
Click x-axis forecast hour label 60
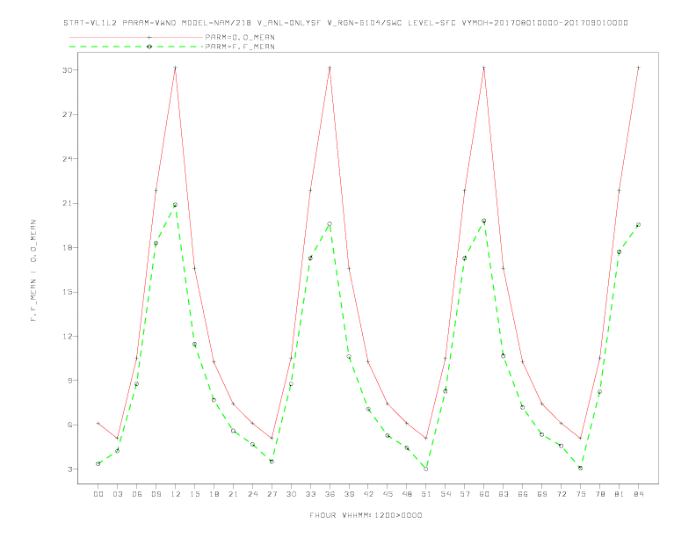click(484, 494)
